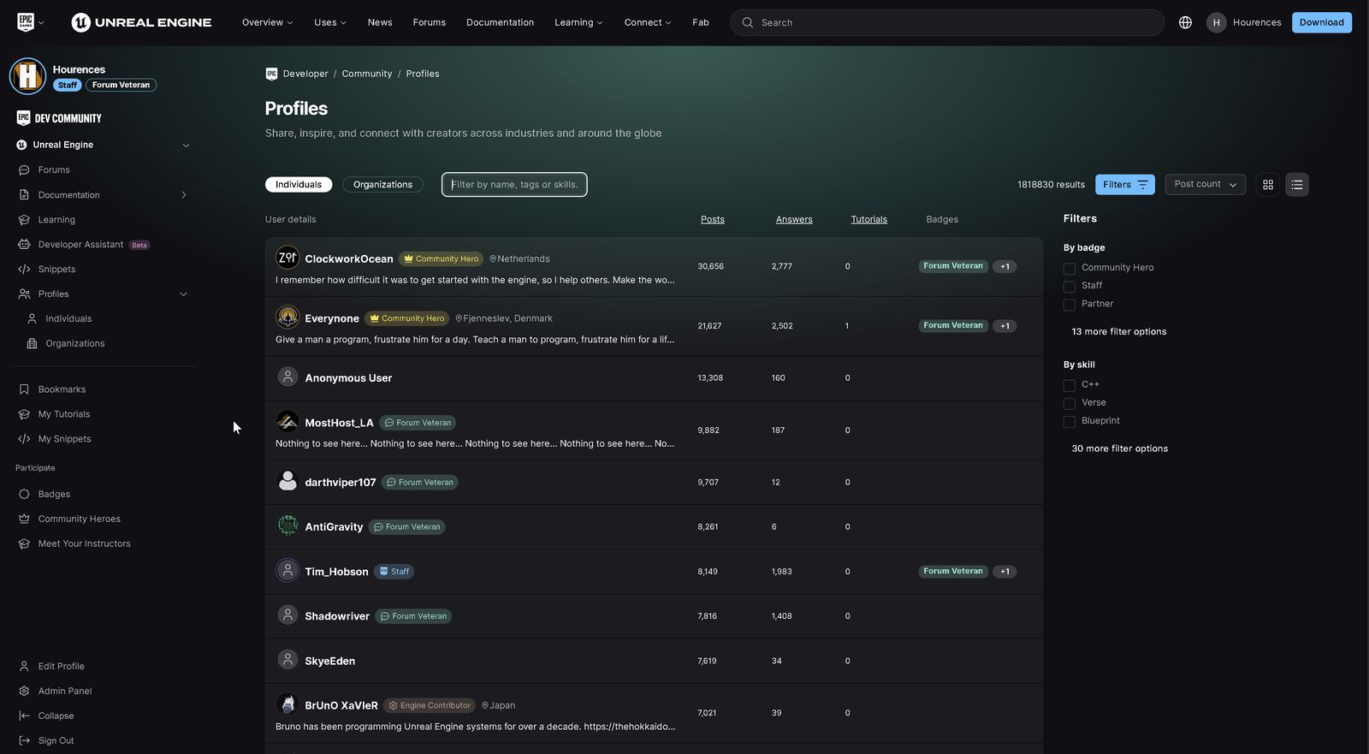Expand the Documentation sidebar section
Screen dimensions: 1369x754
[184, 195]
